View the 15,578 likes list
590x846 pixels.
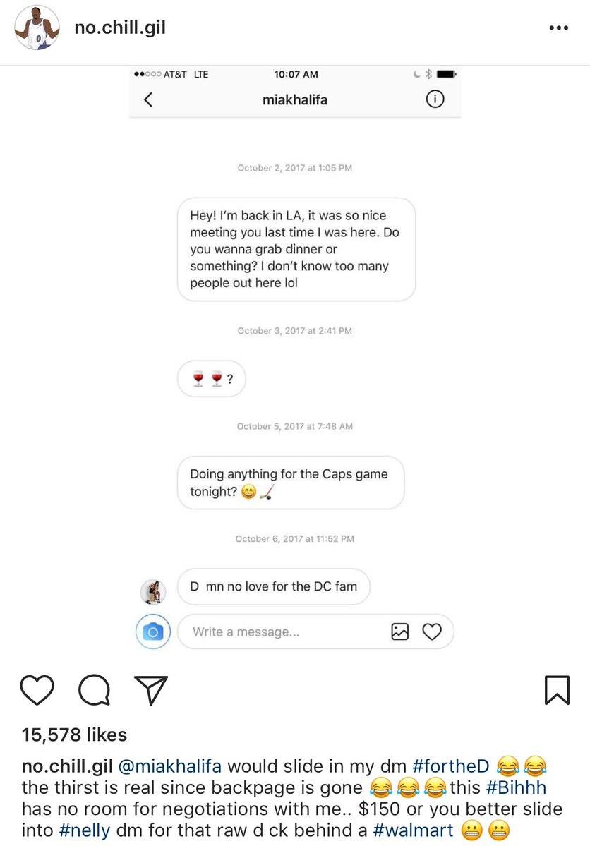pyautogui.click(x=75, y=735)
